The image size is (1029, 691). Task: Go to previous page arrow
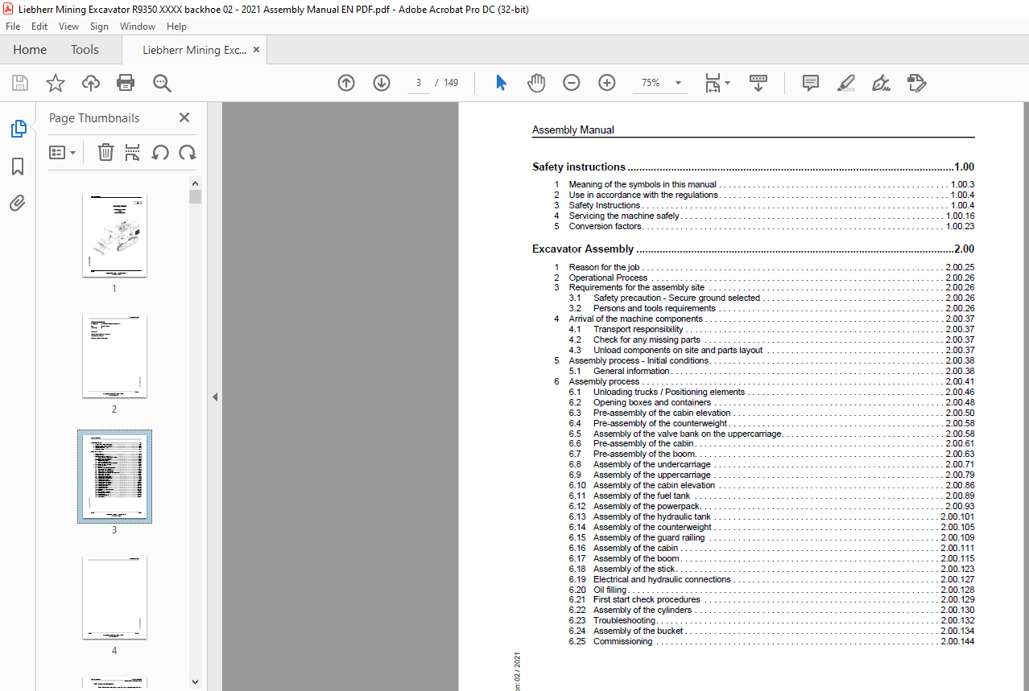(x=346, y=83)
